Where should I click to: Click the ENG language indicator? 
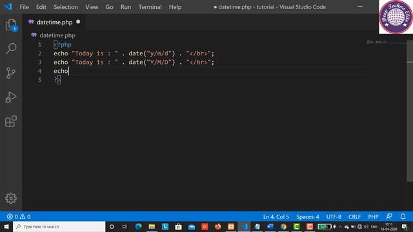[374, 227]
